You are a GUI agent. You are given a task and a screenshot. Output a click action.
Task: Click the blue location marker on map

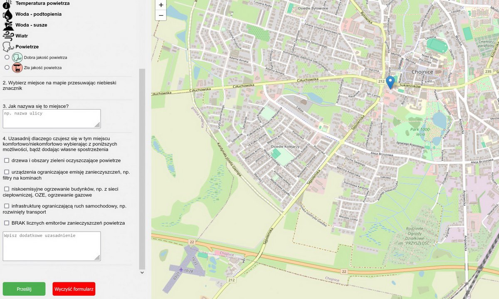point(390,82)
